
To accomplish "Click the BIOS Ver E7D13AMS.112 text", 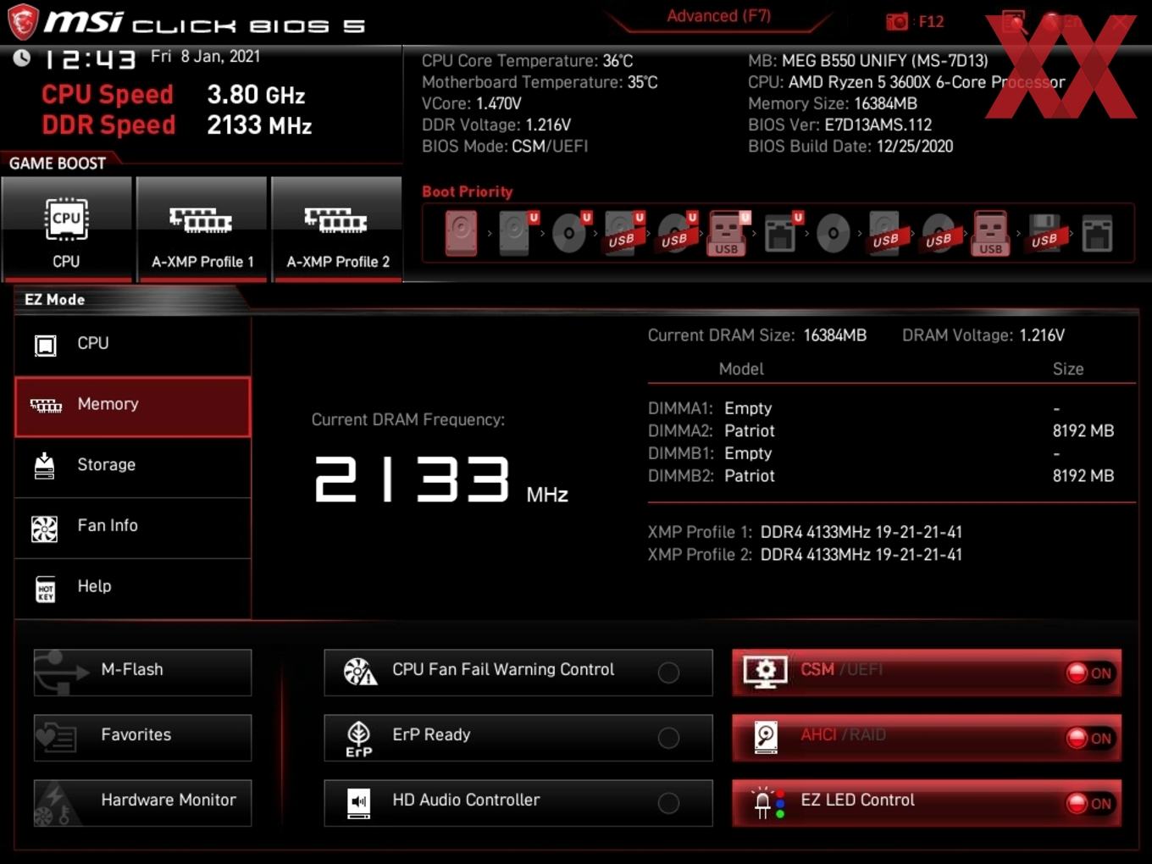I will (x=839, y=125).
